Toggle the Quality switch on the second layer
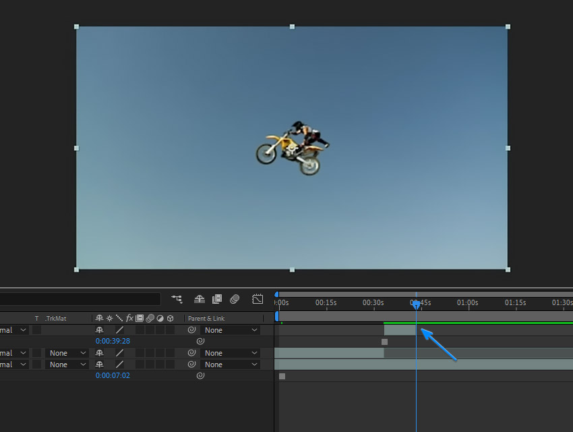This screenshot has width=573, height=432. pyautogui.click(x=119, y=353)
